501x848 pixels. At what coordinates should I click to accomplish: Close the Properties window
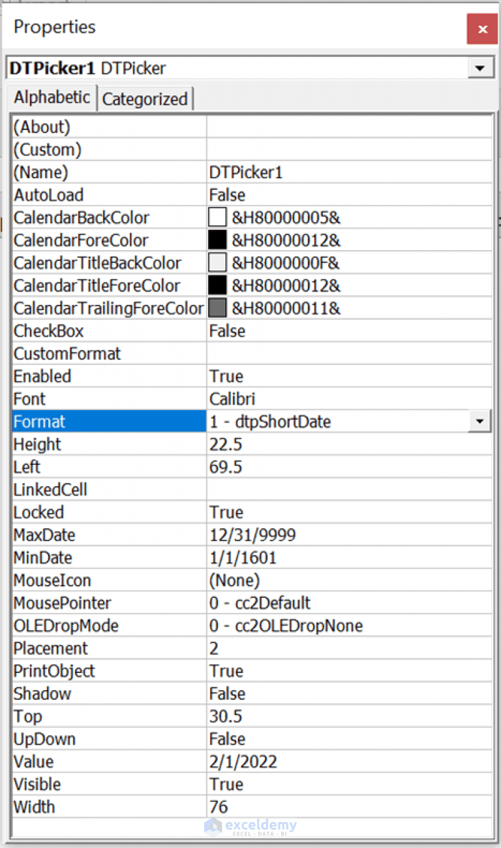(x=481, y=29)
